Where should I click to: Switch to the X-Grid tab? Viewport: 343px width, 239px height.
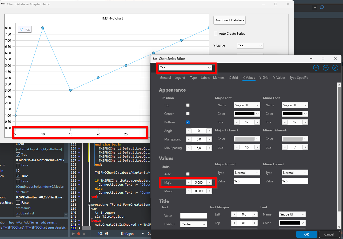233,78
